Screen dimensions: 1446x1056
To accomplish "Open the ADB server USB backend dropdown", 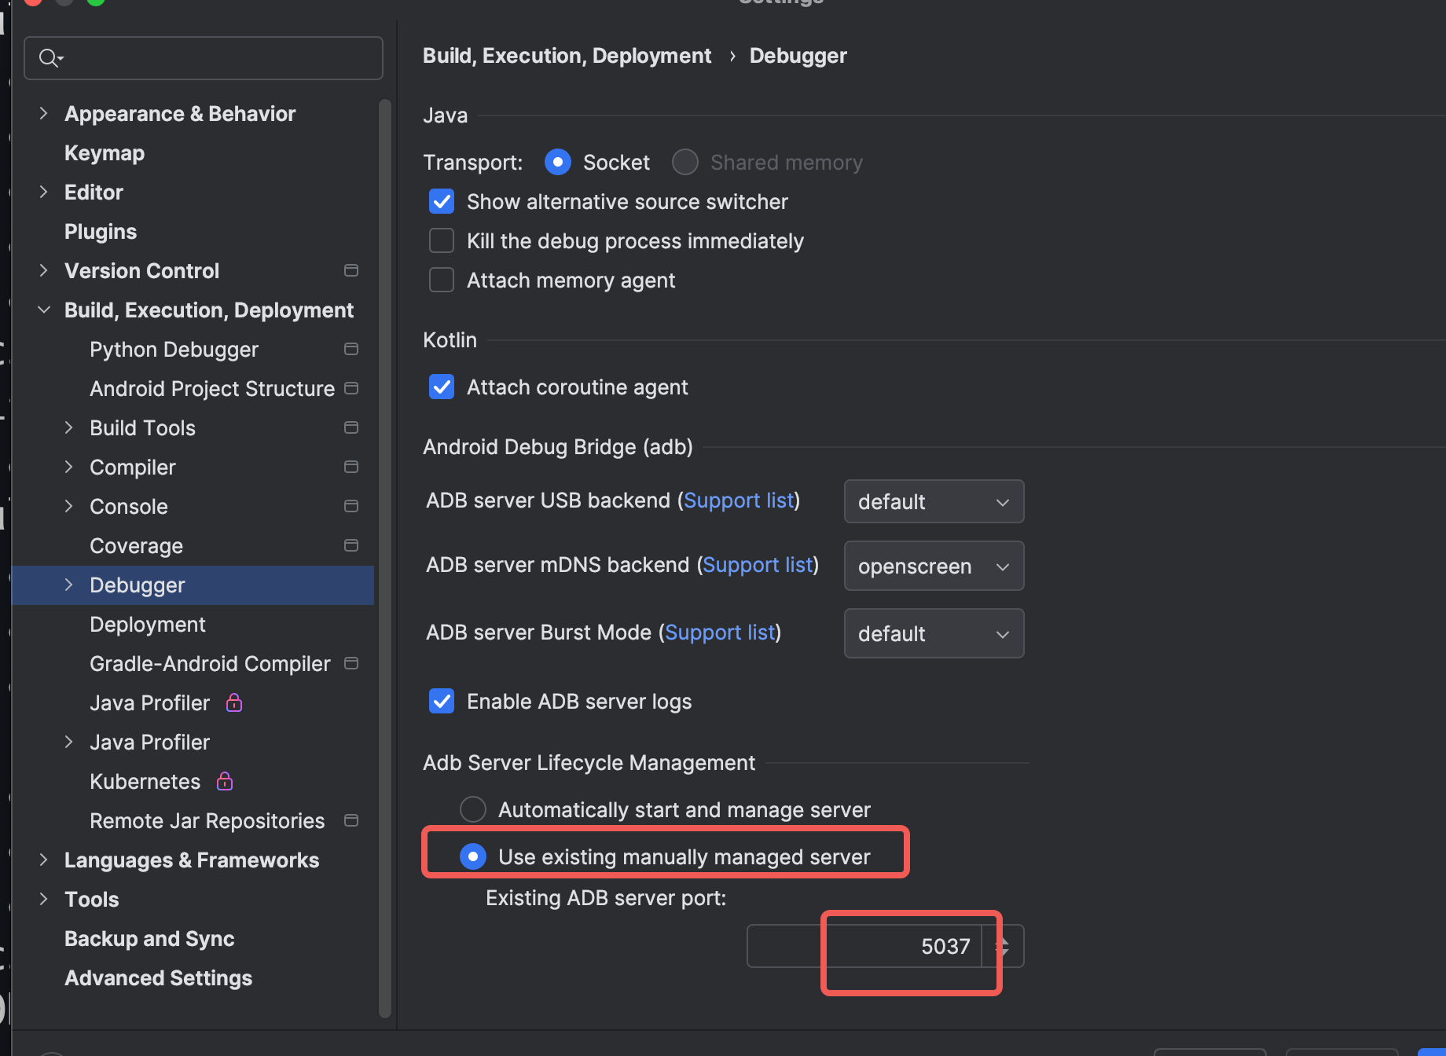I will click(x=934, y=502).
